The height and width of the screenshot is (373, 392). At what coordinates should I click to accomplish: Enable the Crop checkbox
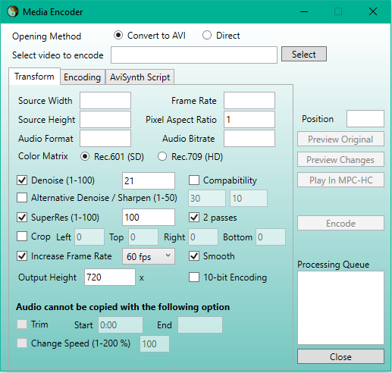(22, 237)
